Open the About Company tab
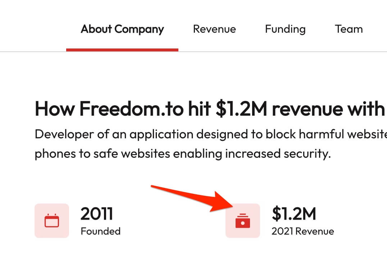Screen dimensions: 387x268 coord(122,29)
